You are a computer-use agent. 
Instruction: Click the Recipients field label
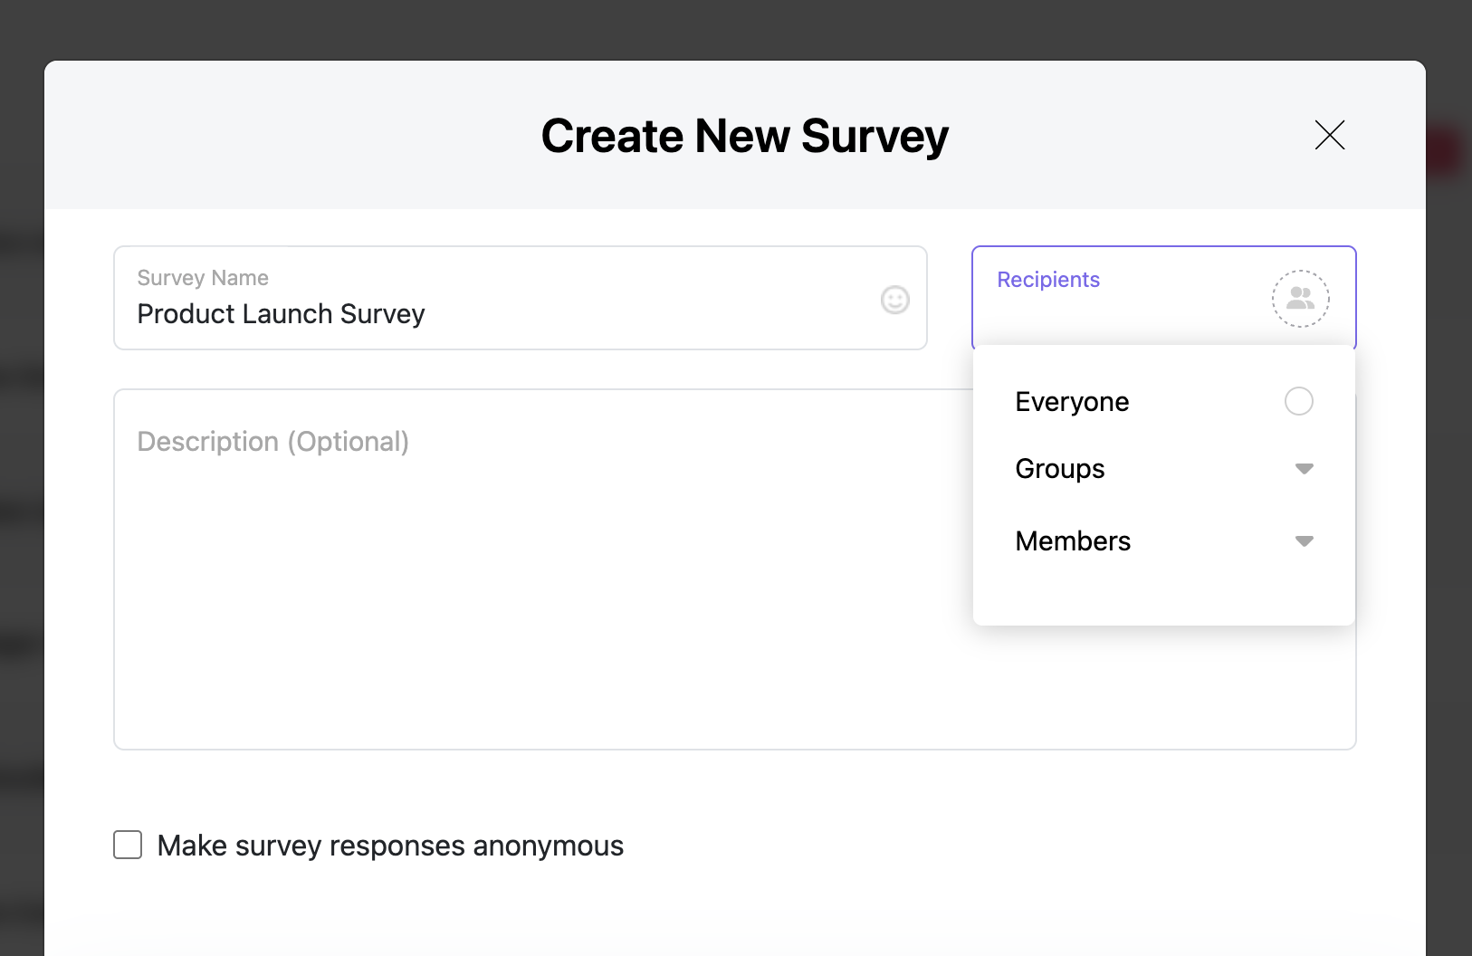click(1048, 280)
